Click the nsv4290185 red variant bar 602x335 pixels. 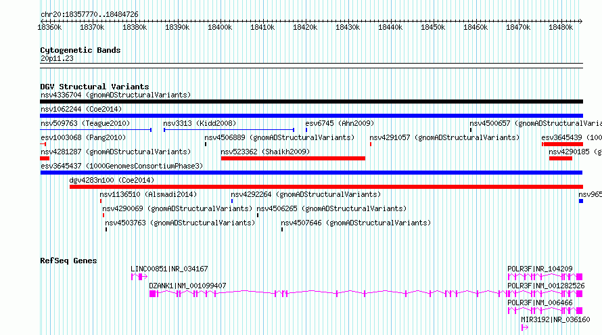[x=561, y=158]
